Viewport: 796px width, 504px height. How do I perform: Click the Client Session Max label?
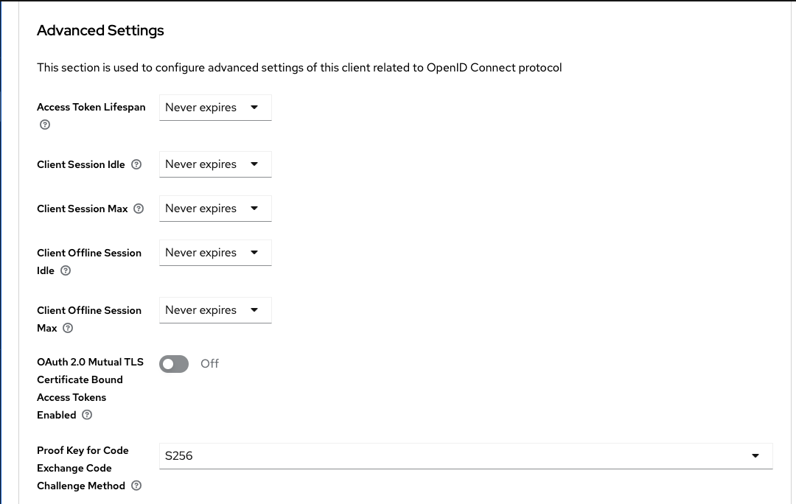click(83, 209)
